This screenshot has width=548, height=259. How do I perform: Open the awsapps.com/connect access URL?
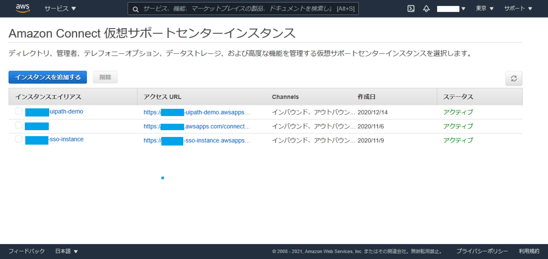click(x=197, y=126)
